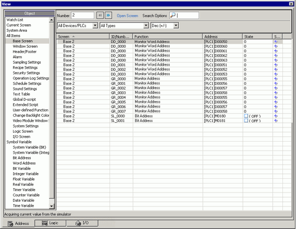Click the search magnifier icon
Viewport: 296px width, 229px height.
(x=173, y=15)
